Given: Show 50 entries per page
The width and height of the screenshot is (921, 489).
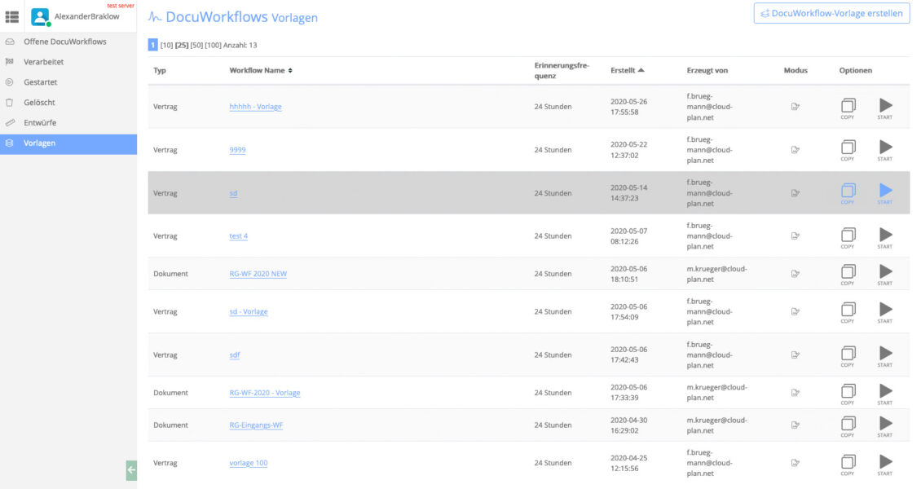Looking at the screenshot, I should click(196, 45).
